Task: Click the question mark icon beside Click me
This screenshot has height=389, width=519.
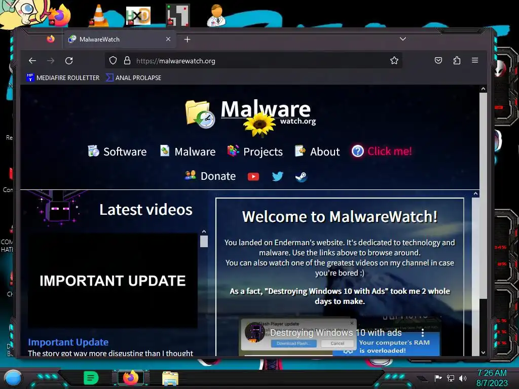Action: pyautogui.click(x=357, y=151)
